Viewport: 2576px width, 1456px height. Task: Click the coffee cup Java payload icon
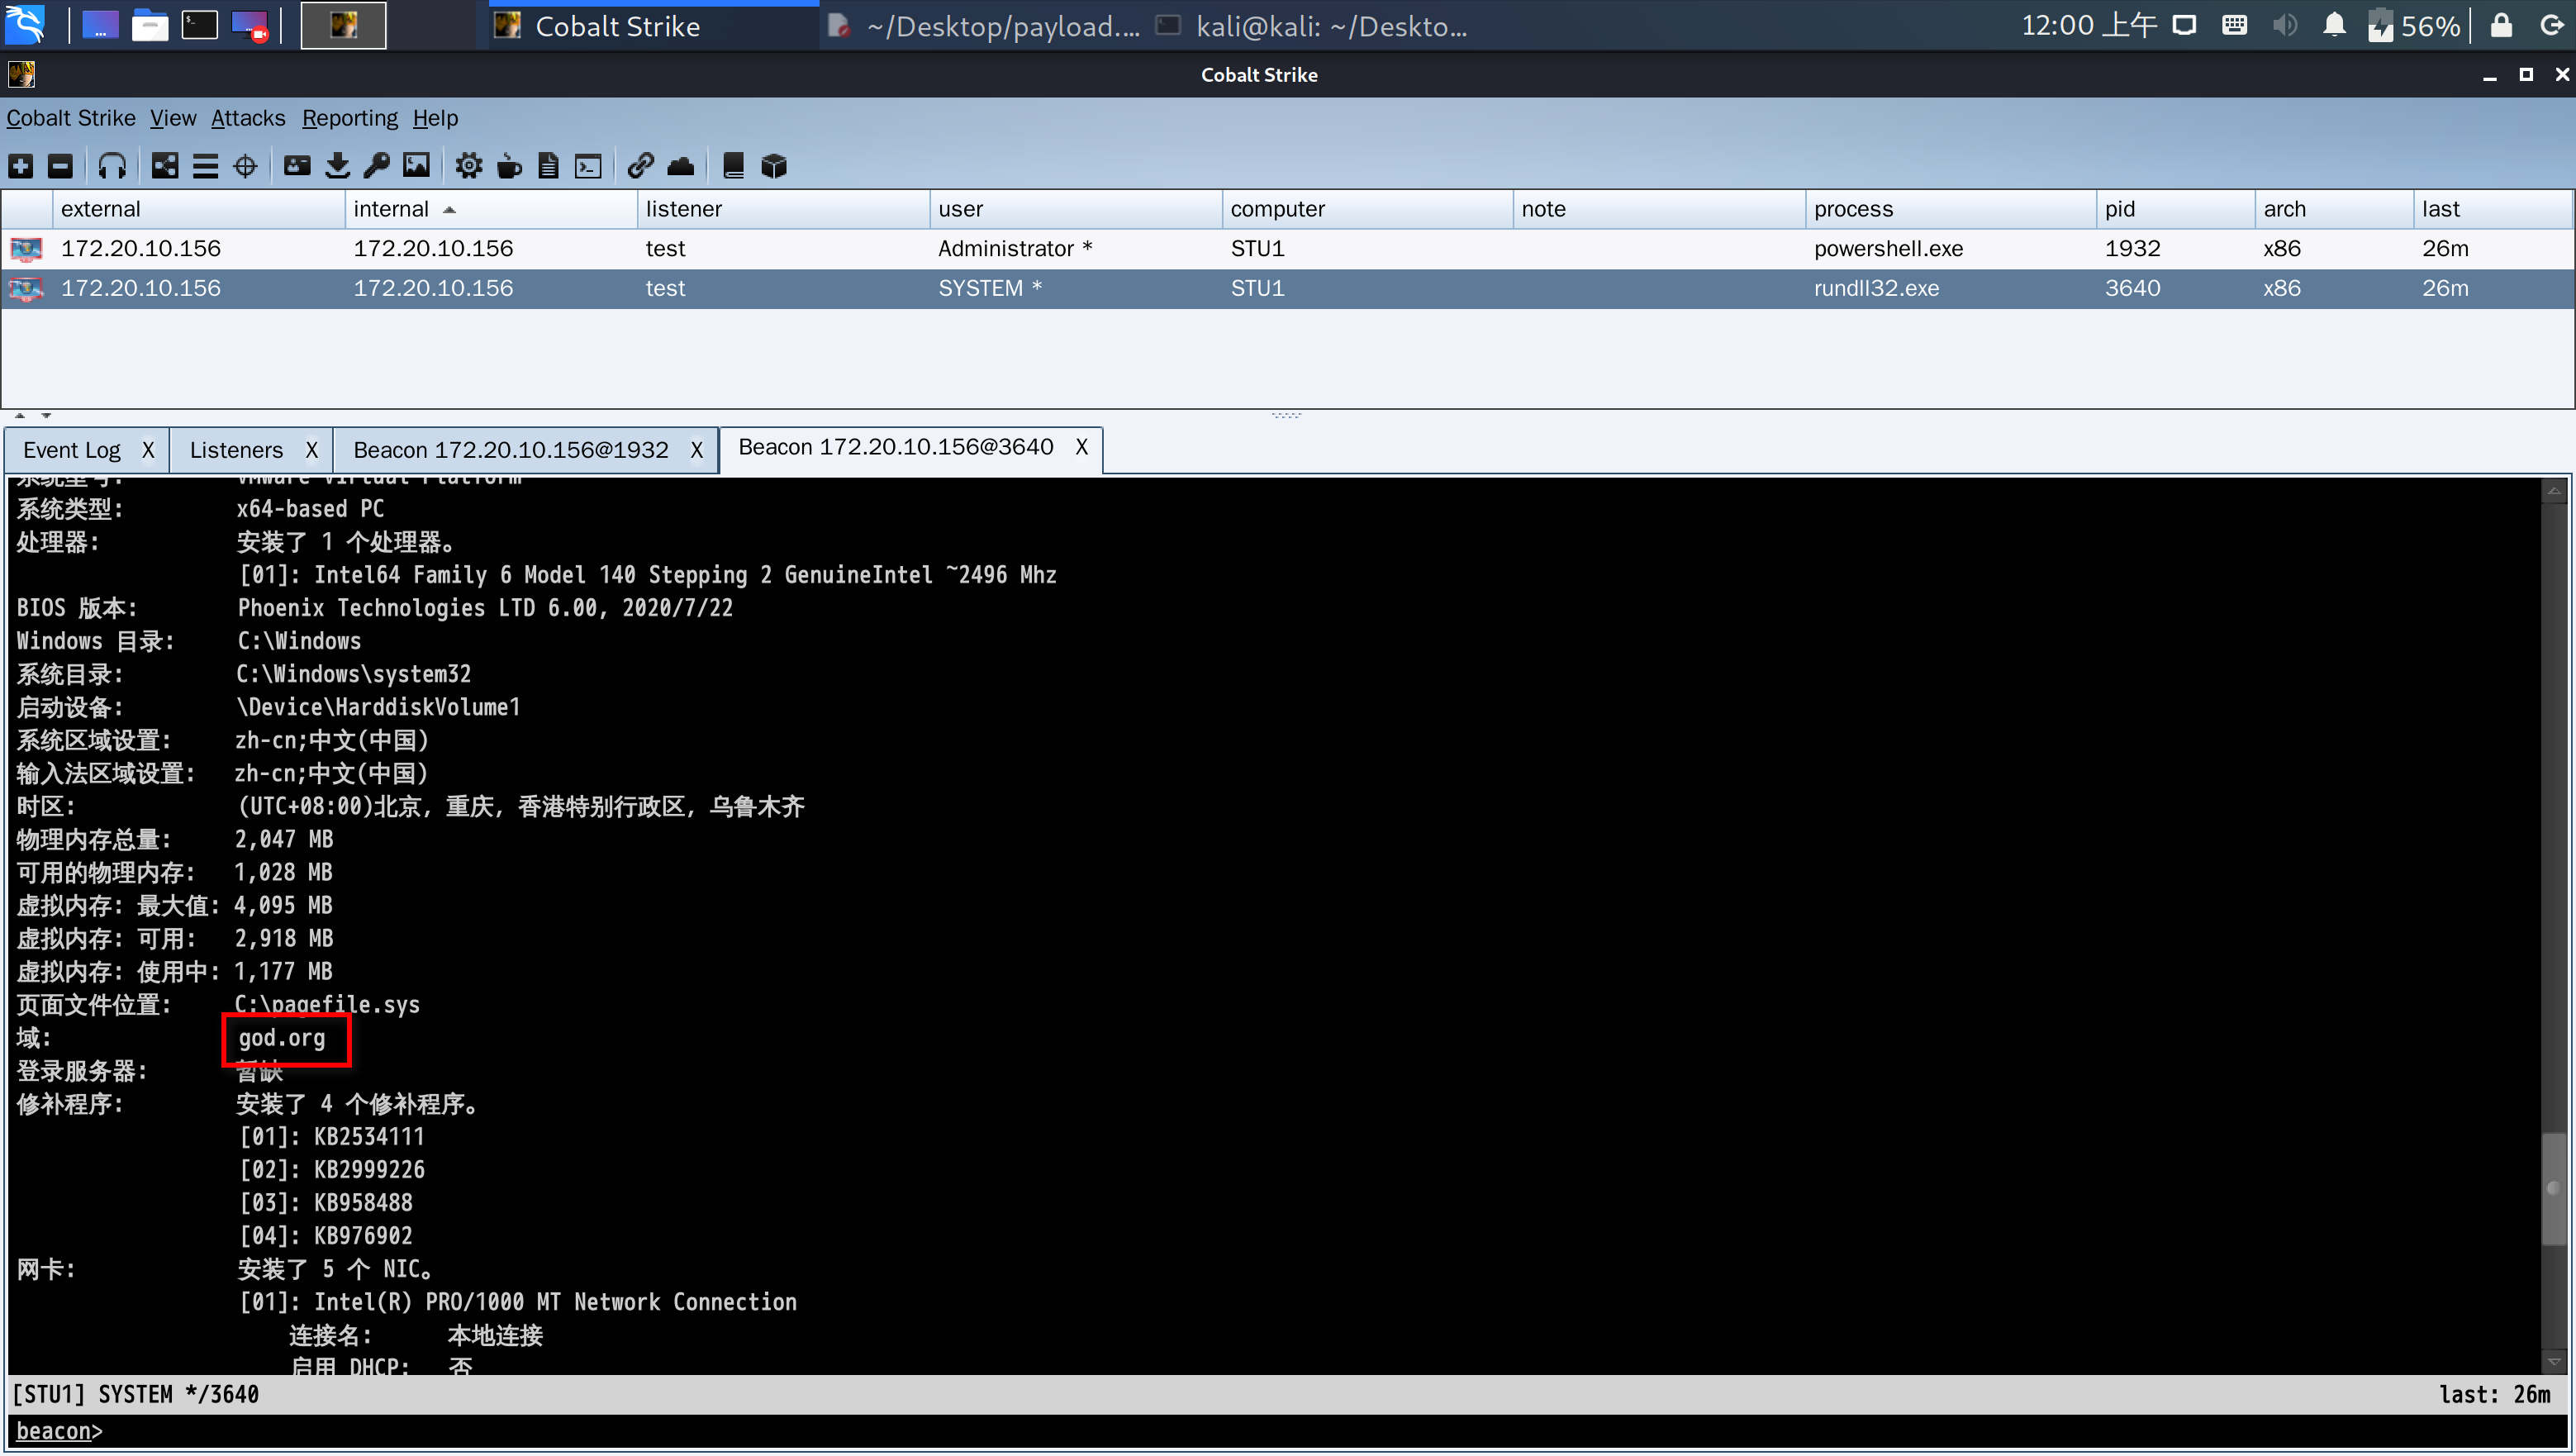click(509, 166)
